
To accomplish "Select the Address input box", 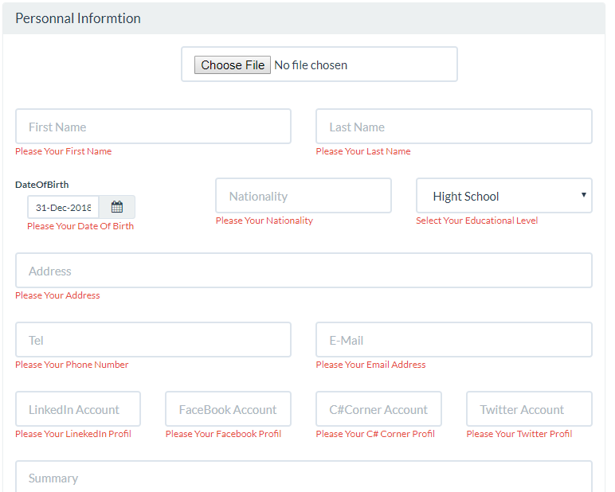I will click(304, 270).
